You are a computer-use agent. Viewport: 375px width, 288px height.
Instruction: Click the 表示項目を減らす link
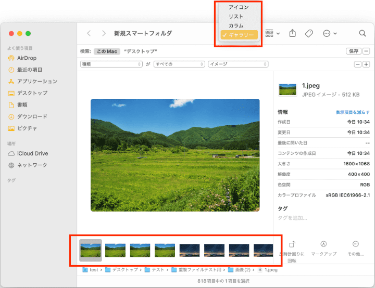pyautogui.click(x=353, y=112)
